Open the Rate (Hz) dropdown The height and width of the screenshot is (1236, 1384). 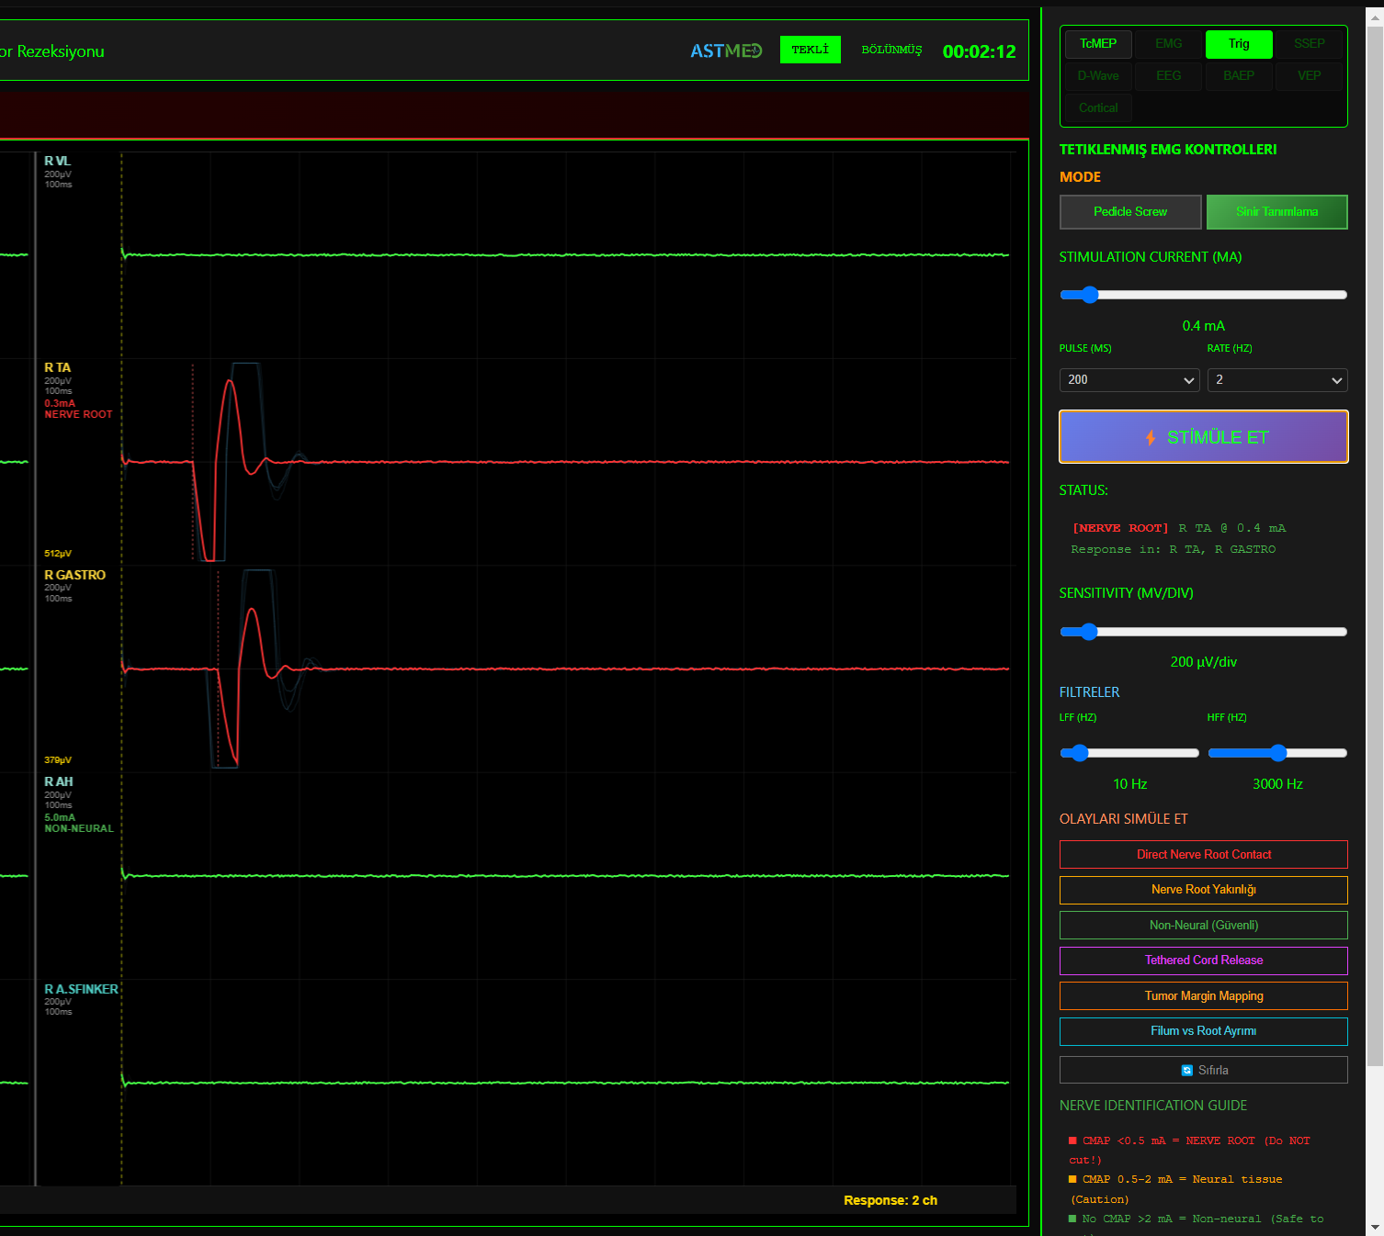[1276, 380]
